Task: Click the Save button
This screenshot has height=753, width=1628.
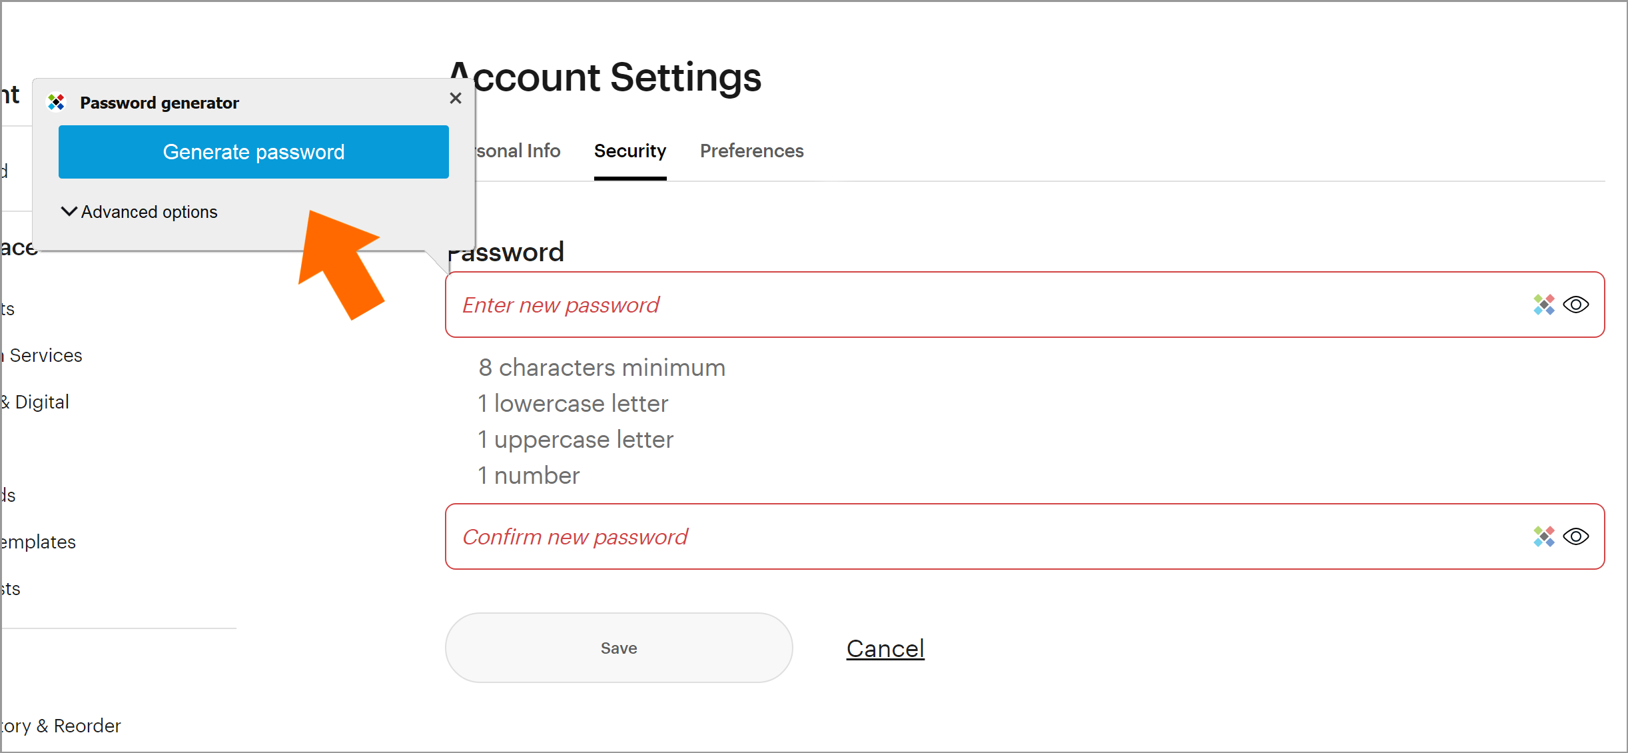Action: 619,648
